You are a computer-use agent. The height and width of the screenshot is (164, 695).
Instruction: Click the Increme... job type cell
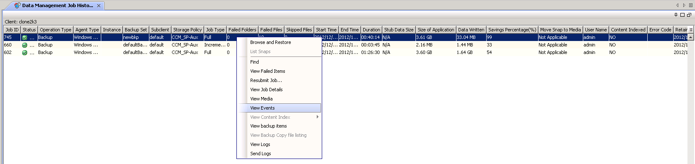tap(215, 45)
